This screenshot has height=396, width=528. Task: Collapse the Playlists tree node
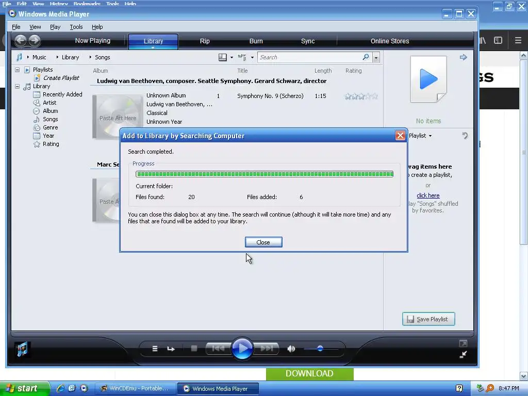pos(17,70)
